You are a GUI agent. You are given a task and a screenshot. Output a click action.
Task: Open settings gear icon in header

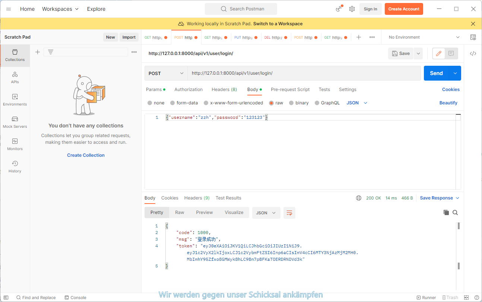click(352, 9)
